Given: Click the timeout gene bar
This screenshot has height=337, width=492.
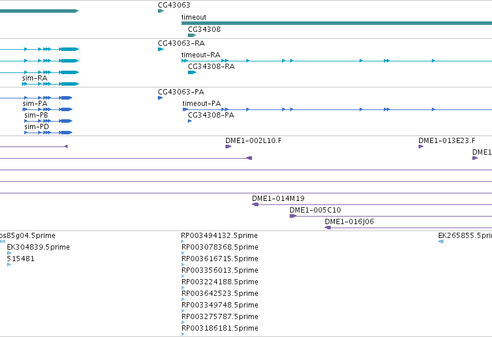Looking at the screenshot, I should click(336, 23).
